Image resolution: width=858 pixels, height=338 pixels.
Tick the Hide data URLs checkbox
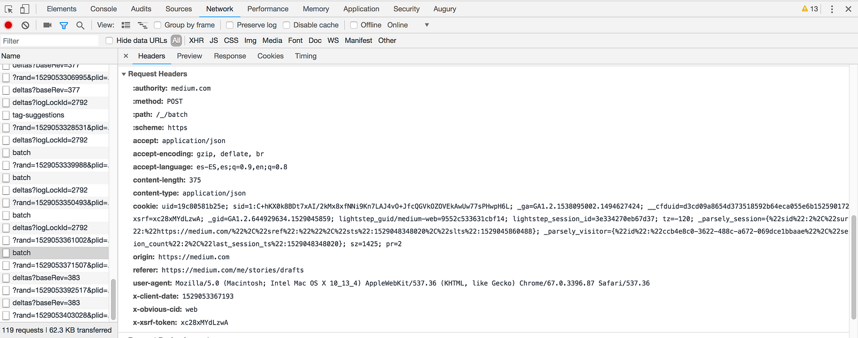pyautogui.click(x=109, y=41)
